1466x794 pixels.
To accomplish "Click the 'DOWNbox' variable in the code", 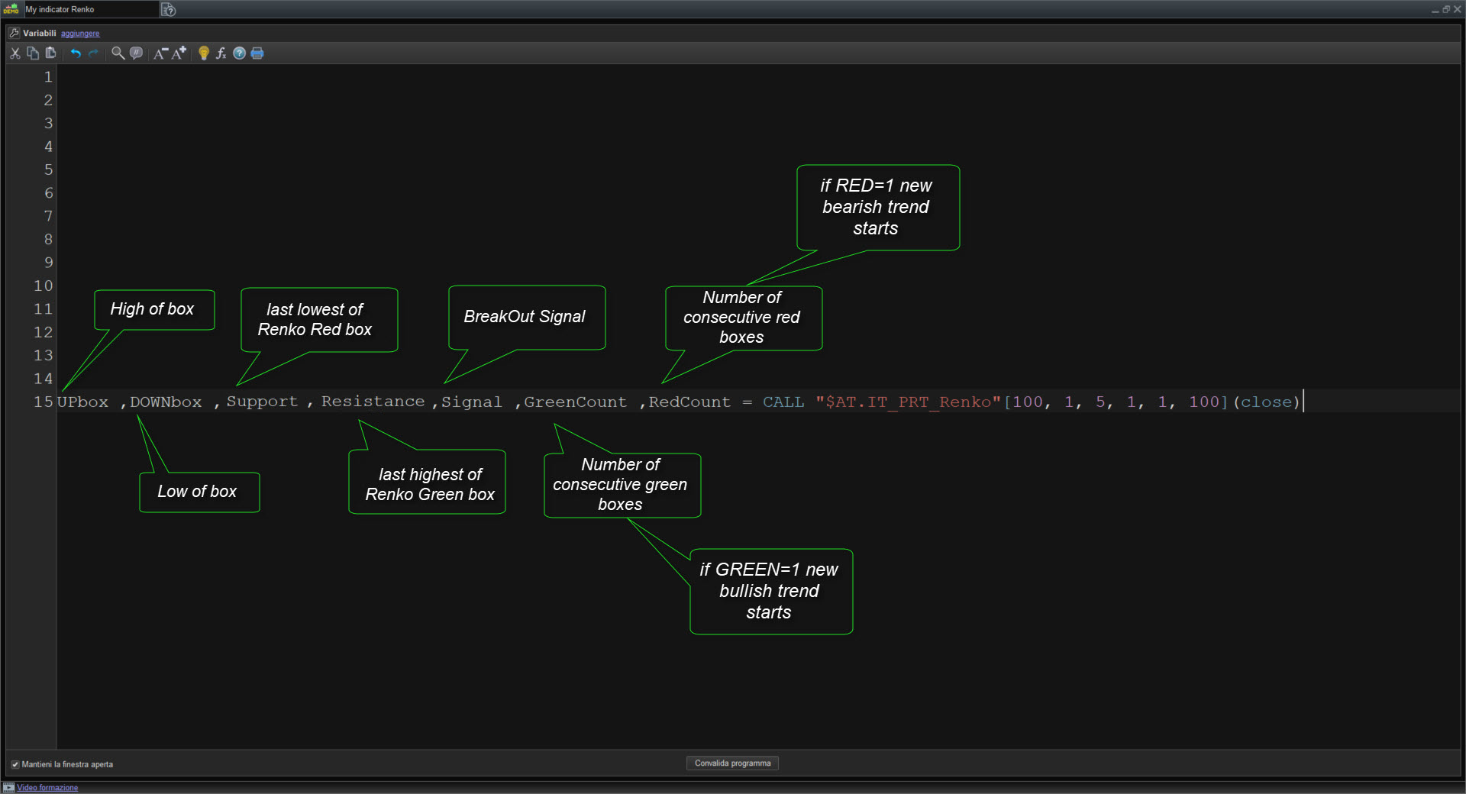I will [166, 402].
